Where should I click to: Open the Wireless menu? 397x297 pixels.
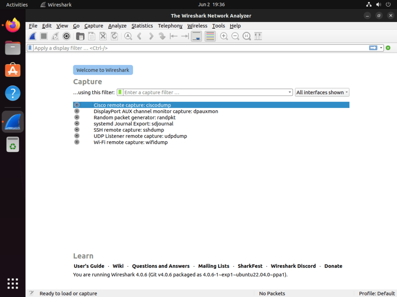197,26
